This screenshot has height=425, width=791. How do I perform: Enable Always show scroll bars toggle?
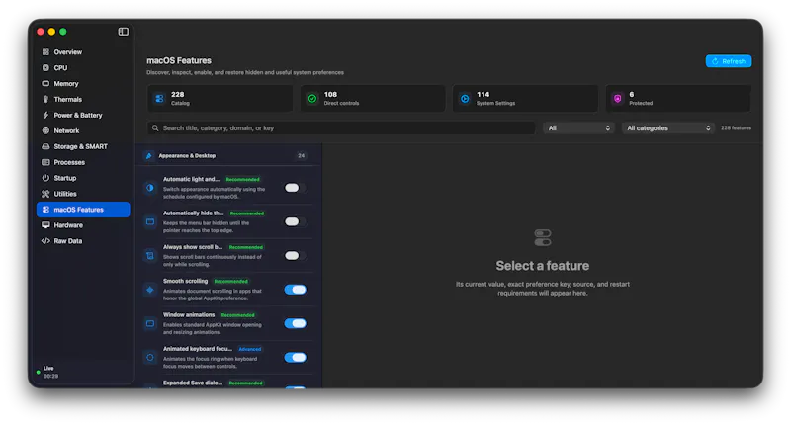click(x=295, y=256)
